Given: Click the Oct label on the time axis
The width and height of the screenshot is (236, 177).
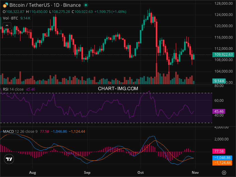Looking at the screenshot, I should point(140,172).
